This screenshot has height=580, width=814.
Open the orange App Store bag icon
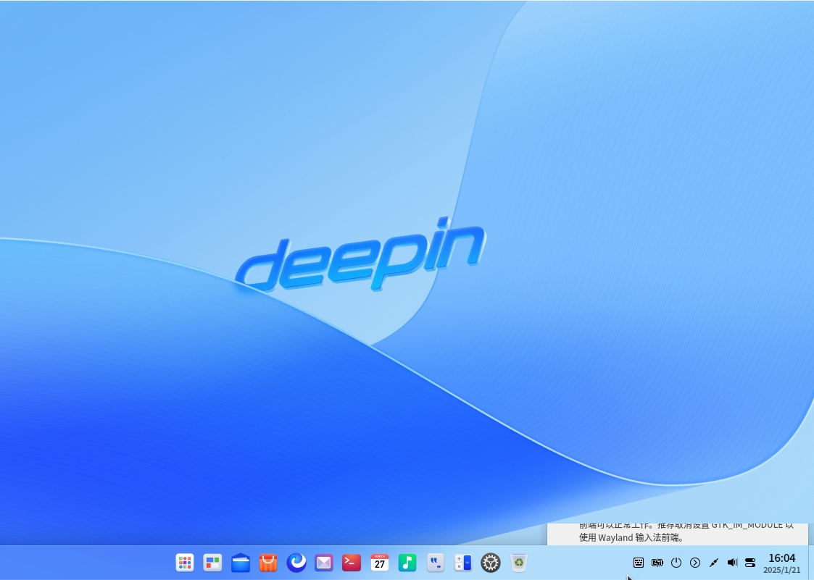[x=268, y=563]
